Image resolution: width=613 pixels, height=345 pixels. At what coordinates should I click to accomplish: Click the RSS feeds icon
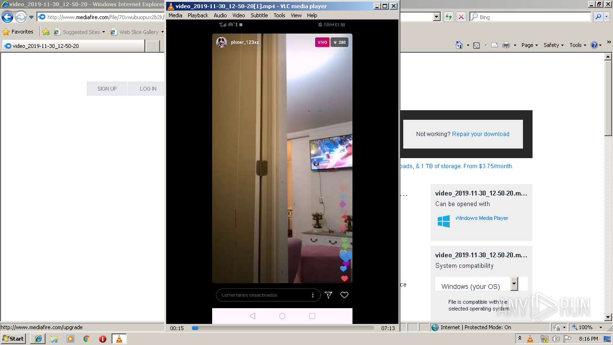[477, 45]
